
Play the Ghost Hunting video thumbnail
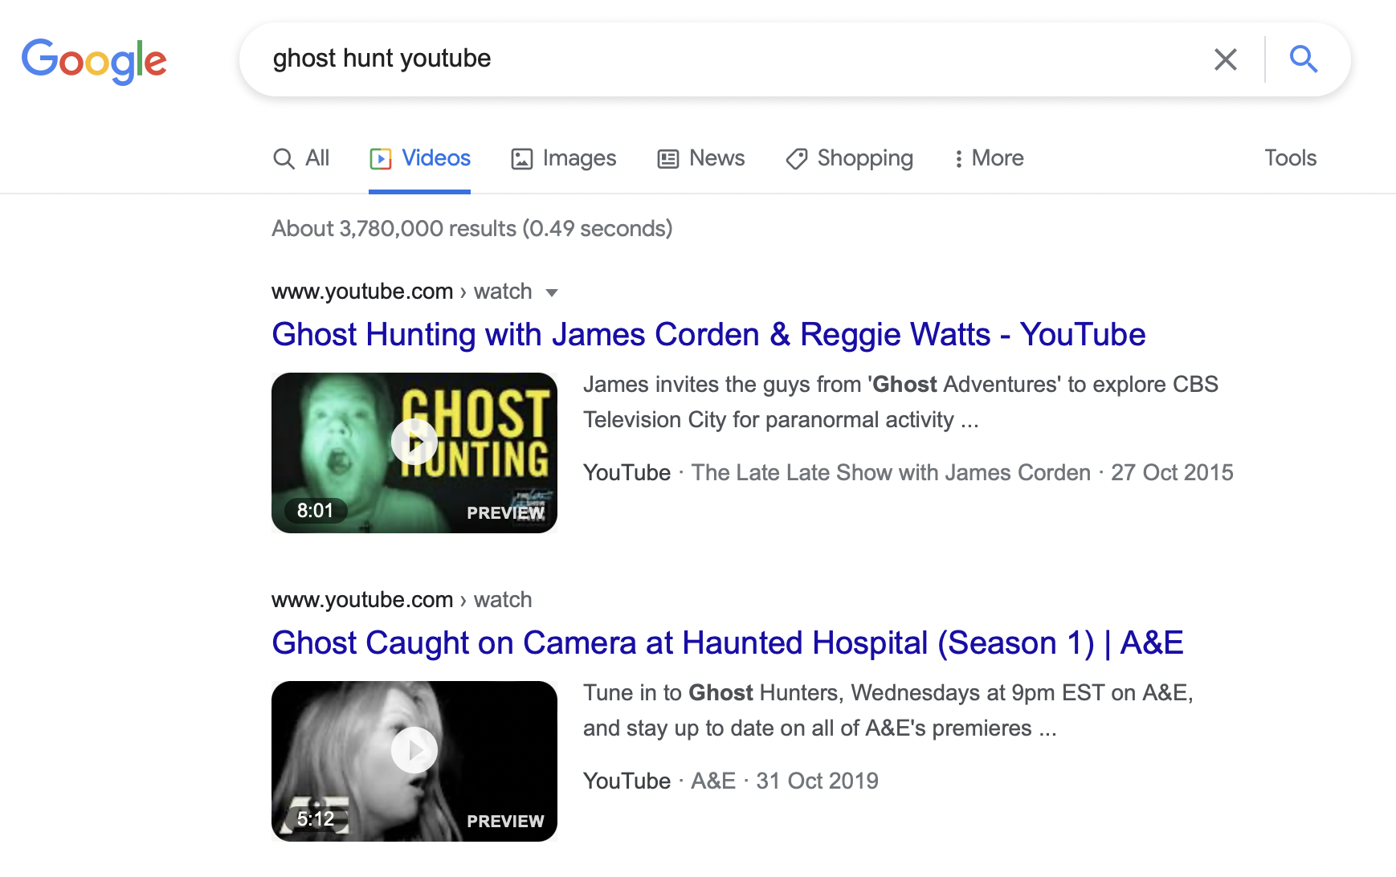click(x=414, y=443)
